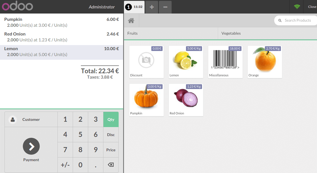Select the Red Onion order line
Image resolution: width=317 pixels, height=173 pixels.
(x=61, y=37)
